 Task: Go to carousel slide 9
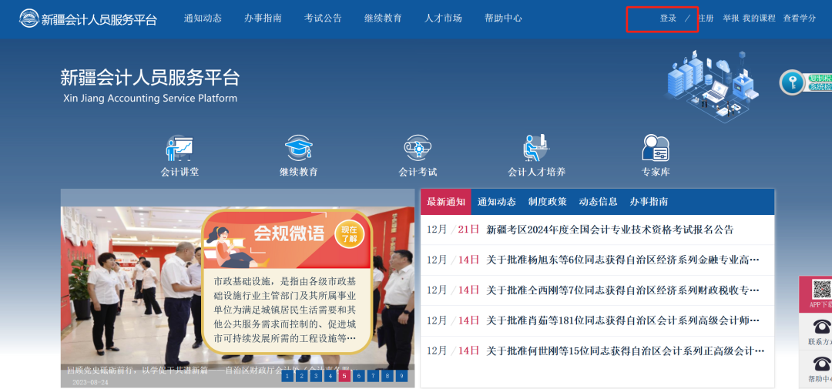pos(401,376)
